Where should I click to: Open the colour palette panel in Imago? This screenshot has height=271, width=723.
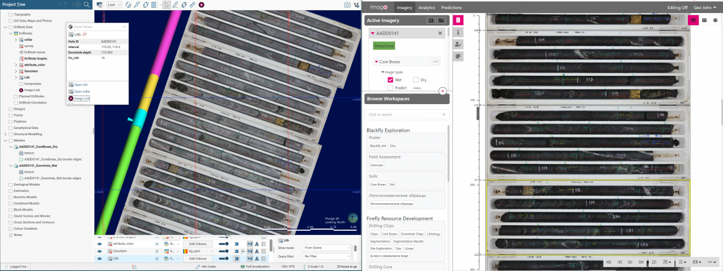(x=458, y=56)
